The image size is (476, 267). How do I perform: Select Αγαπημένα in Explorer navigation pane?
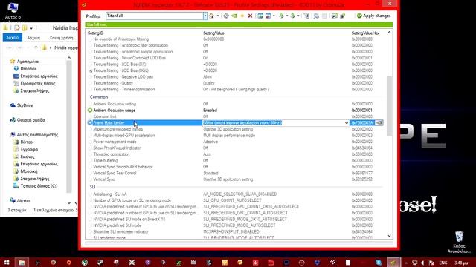pyautogui.click(x=25, y=61)
